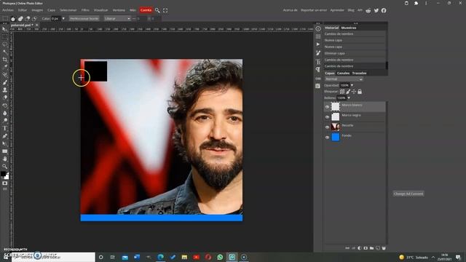Hide the Recorte layer
The height and width of the screenshot is (262, 466).
point(327,127)
